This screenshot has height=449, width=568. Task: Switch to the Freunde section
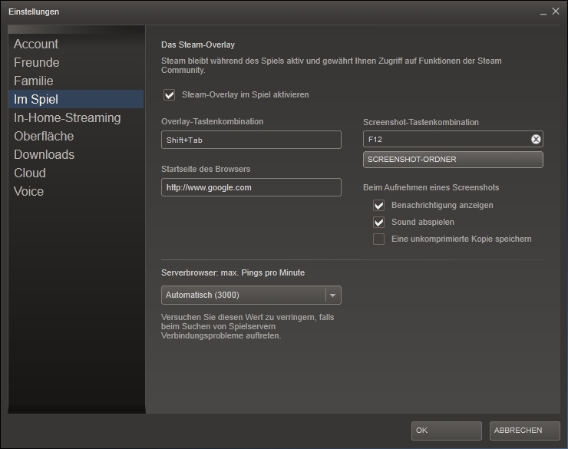coord(37,62)
